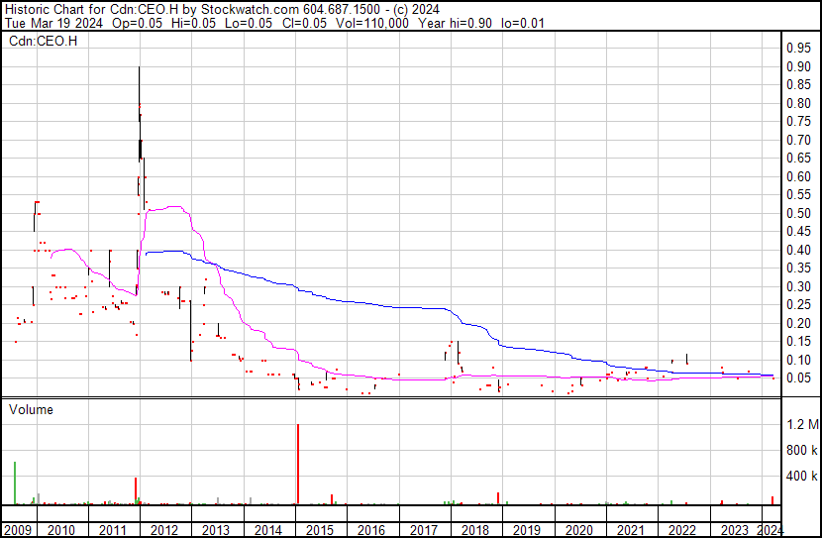Image resolution: width=822 pixels, height=538 pixels.
Task: Click the 'Vol=110,000' volume value
Action: coord(372,23)
